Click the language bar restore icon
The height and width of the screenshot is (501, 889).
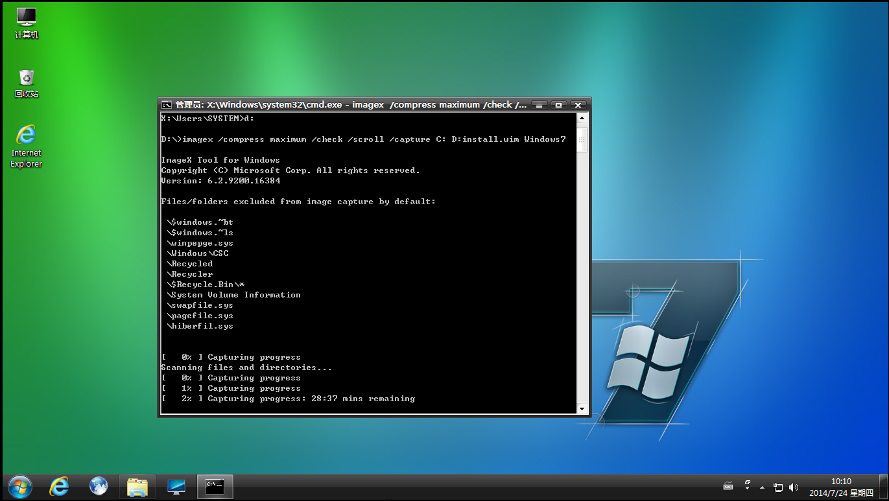(x=748, y=483)
